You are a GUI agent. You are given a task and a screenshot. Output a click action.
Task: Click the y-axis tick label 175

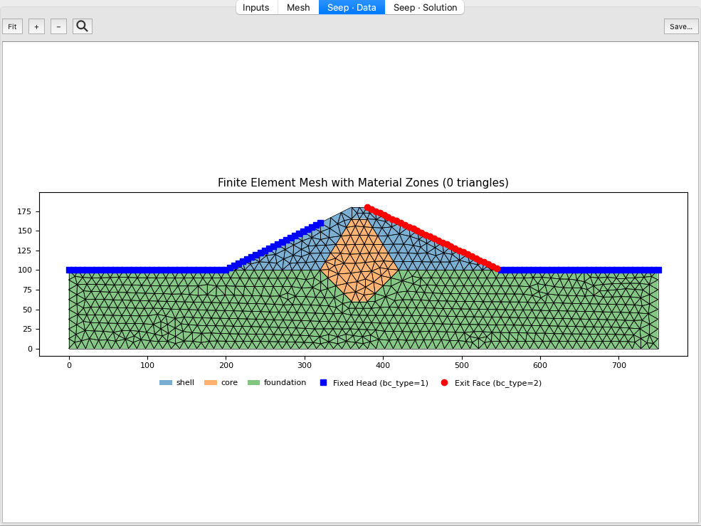(x=25, y=211)
